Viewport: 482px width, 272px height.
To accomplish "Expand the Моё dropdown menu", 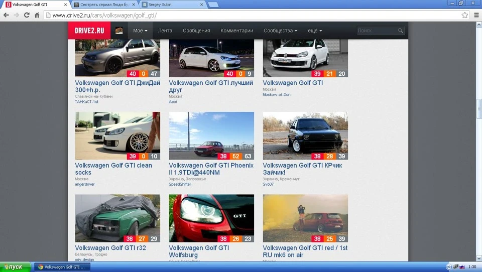I will point(140,31).
